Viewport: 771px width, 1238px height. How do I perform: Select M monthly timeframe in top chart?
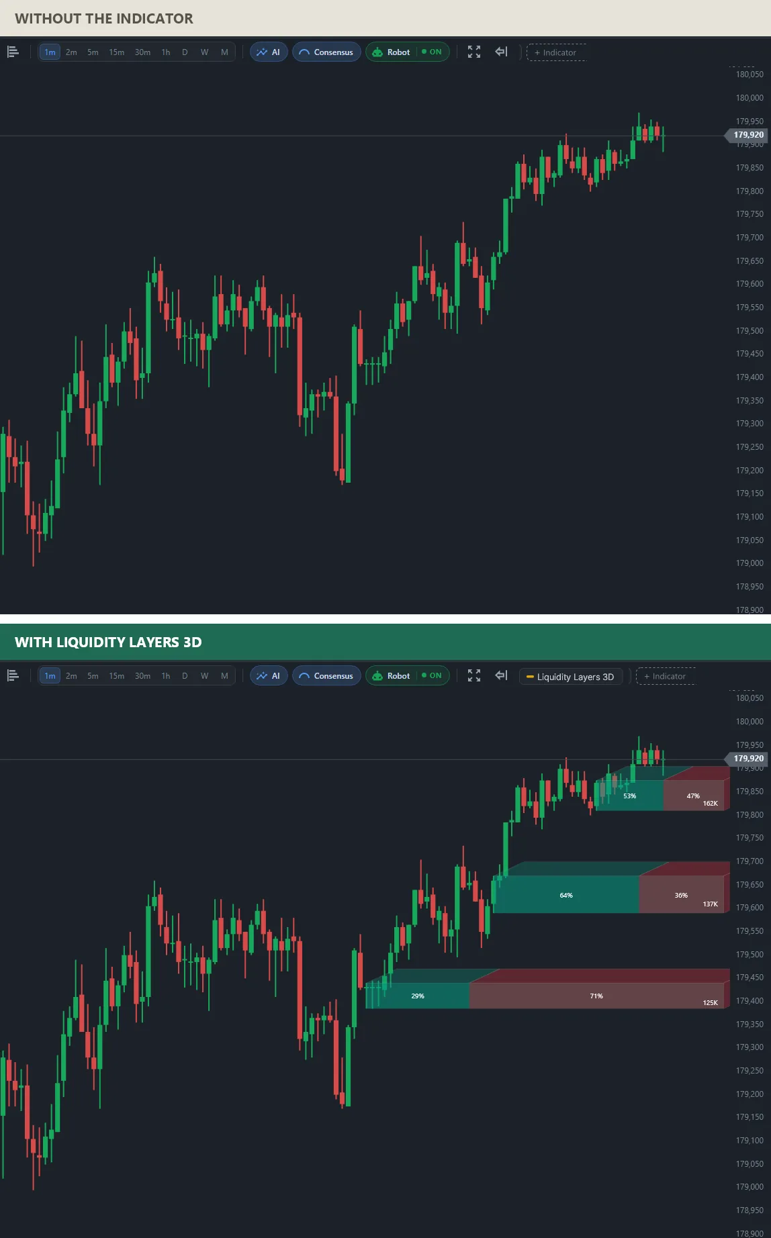point(224,52)
